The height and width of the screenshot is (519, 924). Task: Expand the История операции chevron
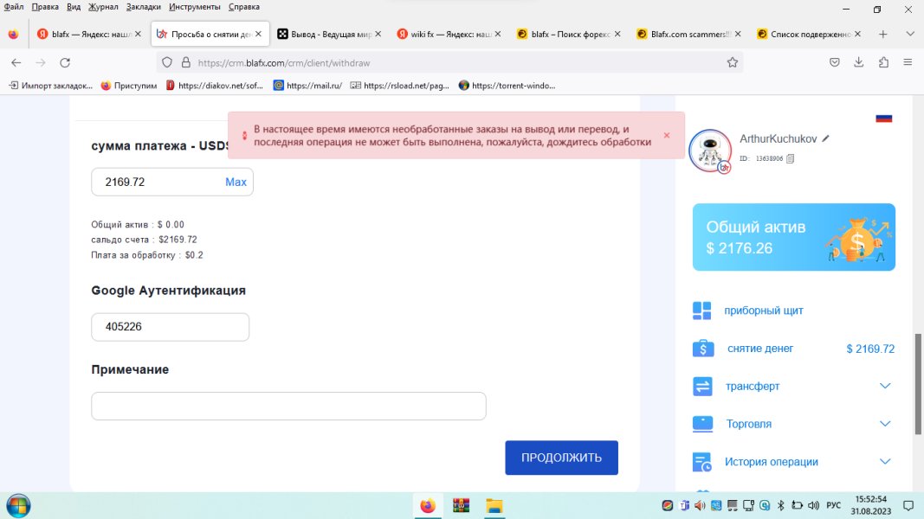[x=884, y=462]
